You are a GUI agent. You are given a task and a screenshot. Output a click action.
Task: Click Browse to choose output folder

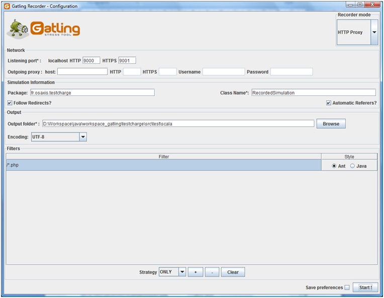[x=331, y=124]
